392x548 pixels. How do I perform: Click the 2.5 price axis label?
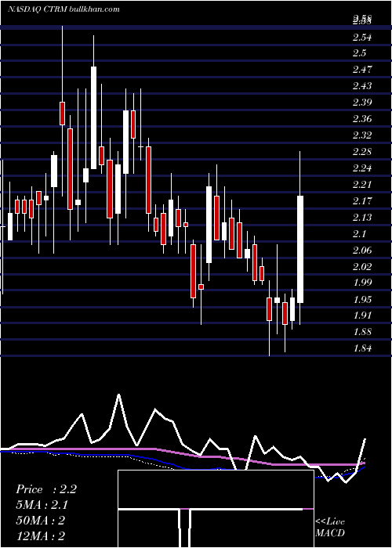359,53
